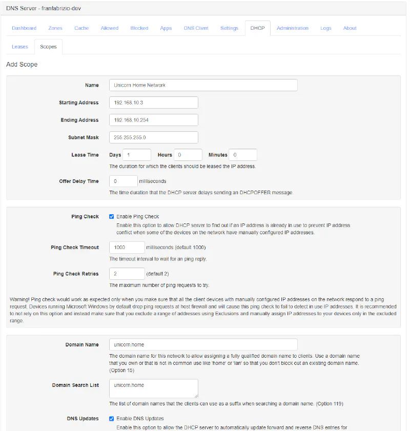Focus the Offer Delay Time field
The height and width of the screenshot is (431, 410).
coord(124,181)
